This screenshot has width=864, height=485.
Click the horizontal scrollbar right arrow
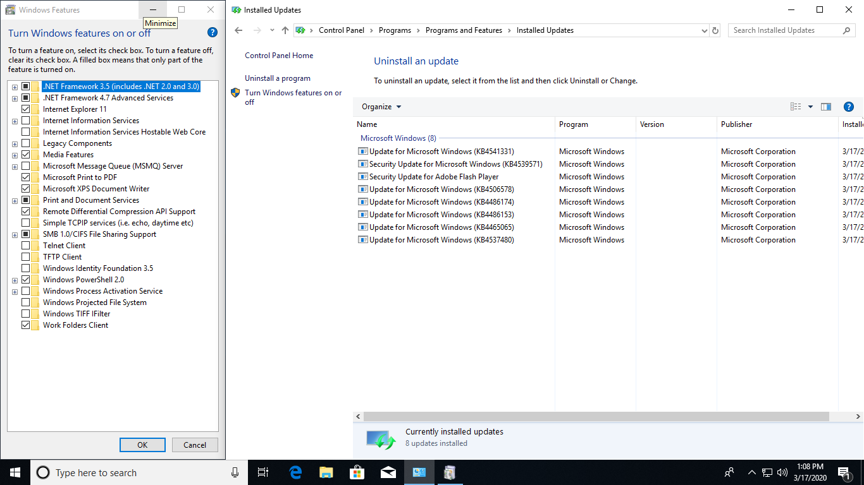(x=858, y=417)
